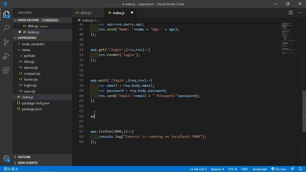Screen dimensions: 306x172
Task: Start Go Live server
Action: click(278, 169)
